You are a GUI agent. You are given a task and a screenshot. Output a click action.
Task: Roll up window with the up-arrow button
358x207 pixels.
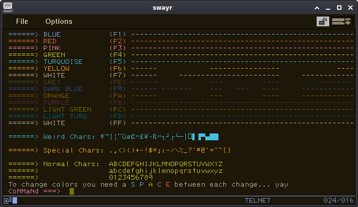[317, 8]
